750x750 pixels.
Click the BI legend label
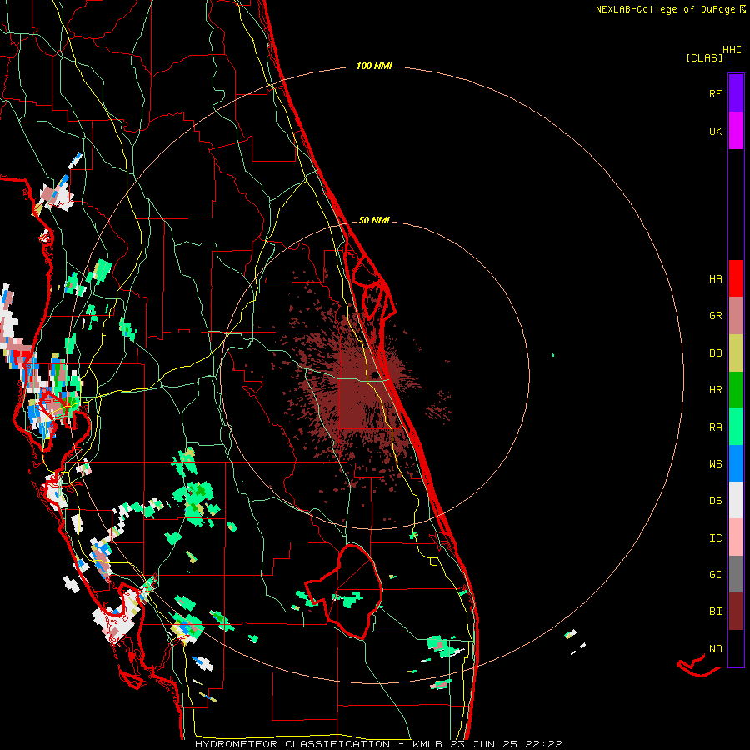coord(715,612)
